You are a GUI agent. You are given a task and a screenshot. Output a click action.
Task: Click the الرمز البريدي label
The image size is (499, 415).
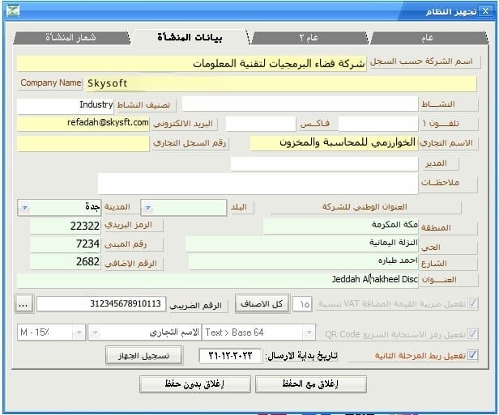[133, 225]
